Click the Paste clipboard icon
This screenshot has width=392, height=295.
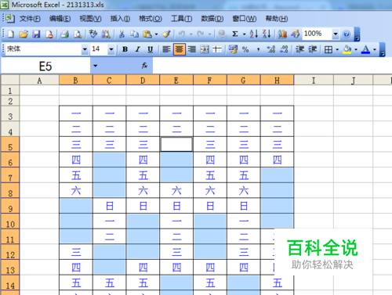147,34
